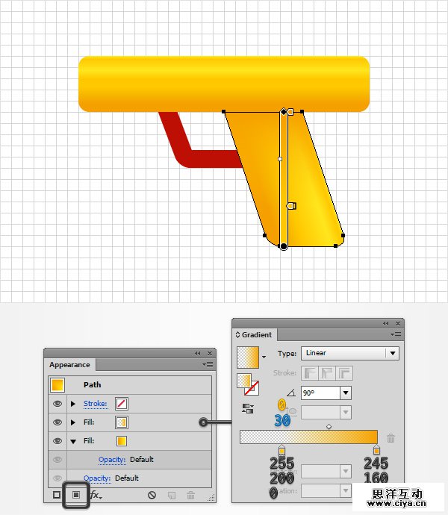Click the yellow gradient Fill swatch in Appearance
The height and width of the screenshot is (515, 448).
click(122, 441)
